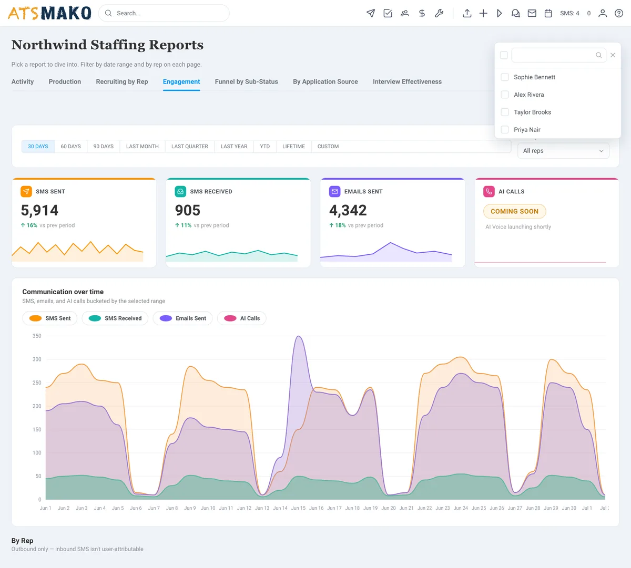Screen dimensions: 631x568
Task: Open the people/candidates icon in top bar
Action: [x=405, y=13]
